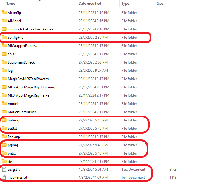Click the MES_App_MagicRay_TaiKe folder icon

4,95
